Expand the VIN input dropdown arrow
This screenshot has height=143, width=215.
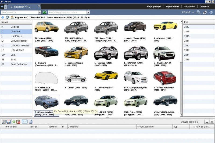(40, 12)
